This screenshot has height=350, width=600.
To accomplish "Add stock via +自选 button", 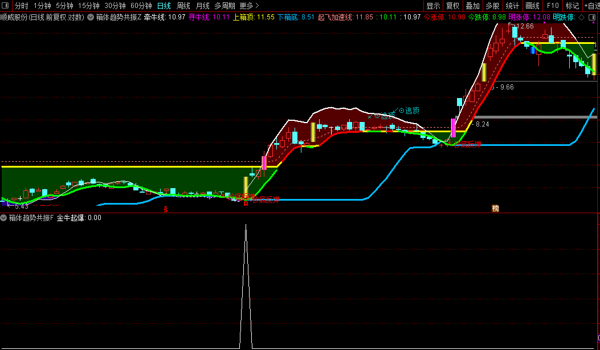I will [592, 6].
